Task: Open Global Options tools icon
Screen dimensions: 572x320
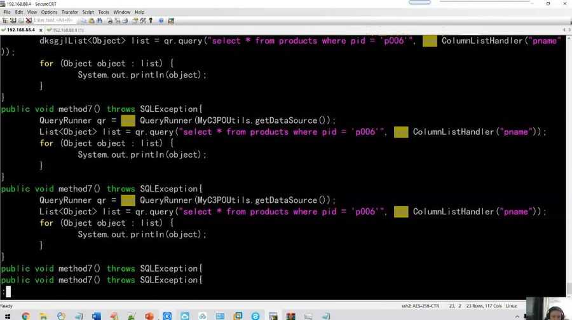Action: pyautogui.click(x=143, y=21)
